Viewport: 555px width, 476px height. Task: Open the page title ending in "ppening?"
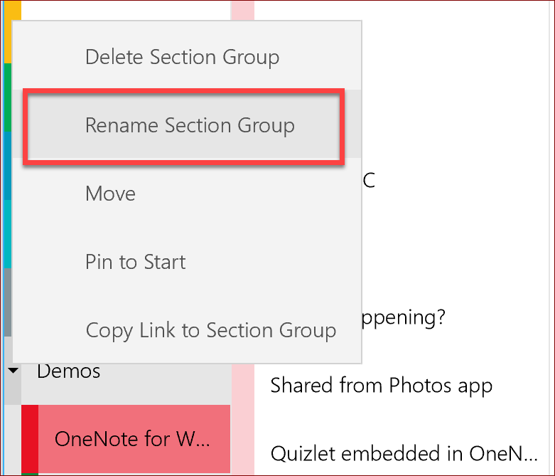pos(404,317)
